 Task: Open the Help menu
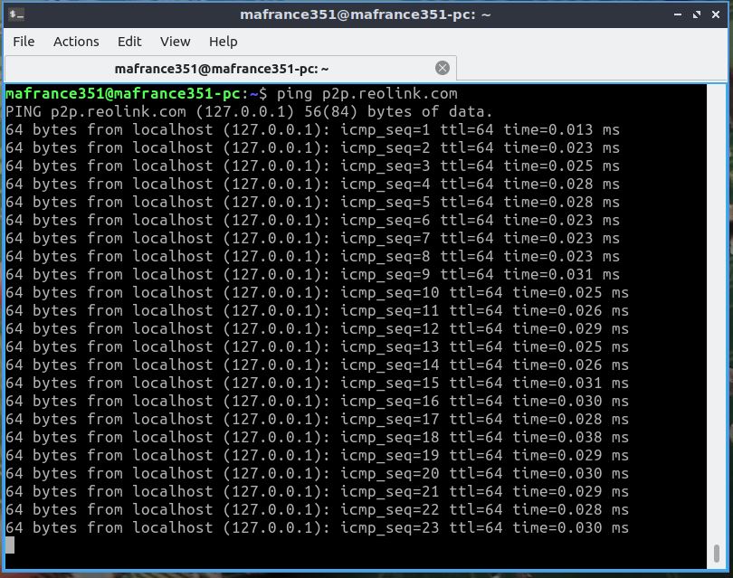[x=223, y=42]
